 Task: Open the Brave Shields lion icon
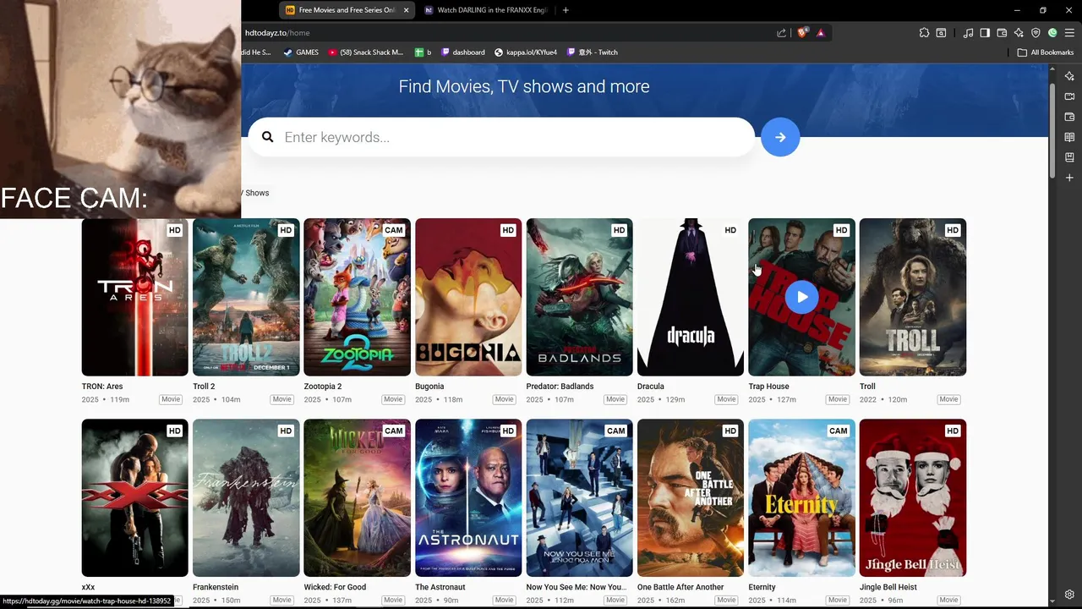(x=802, y=33)
